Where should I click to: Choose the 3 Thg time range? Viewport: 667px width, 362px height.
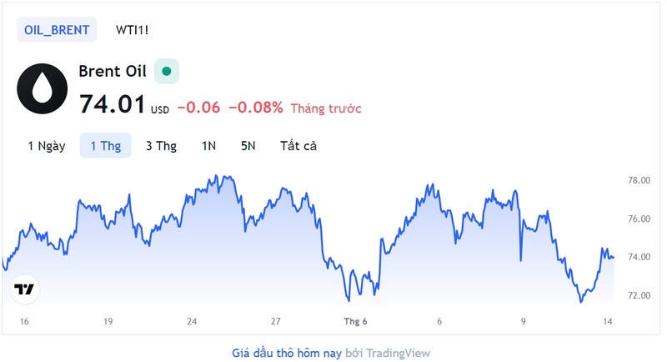(161, 146)
